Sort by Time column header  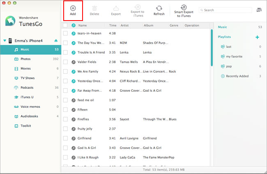pos(113,26)
